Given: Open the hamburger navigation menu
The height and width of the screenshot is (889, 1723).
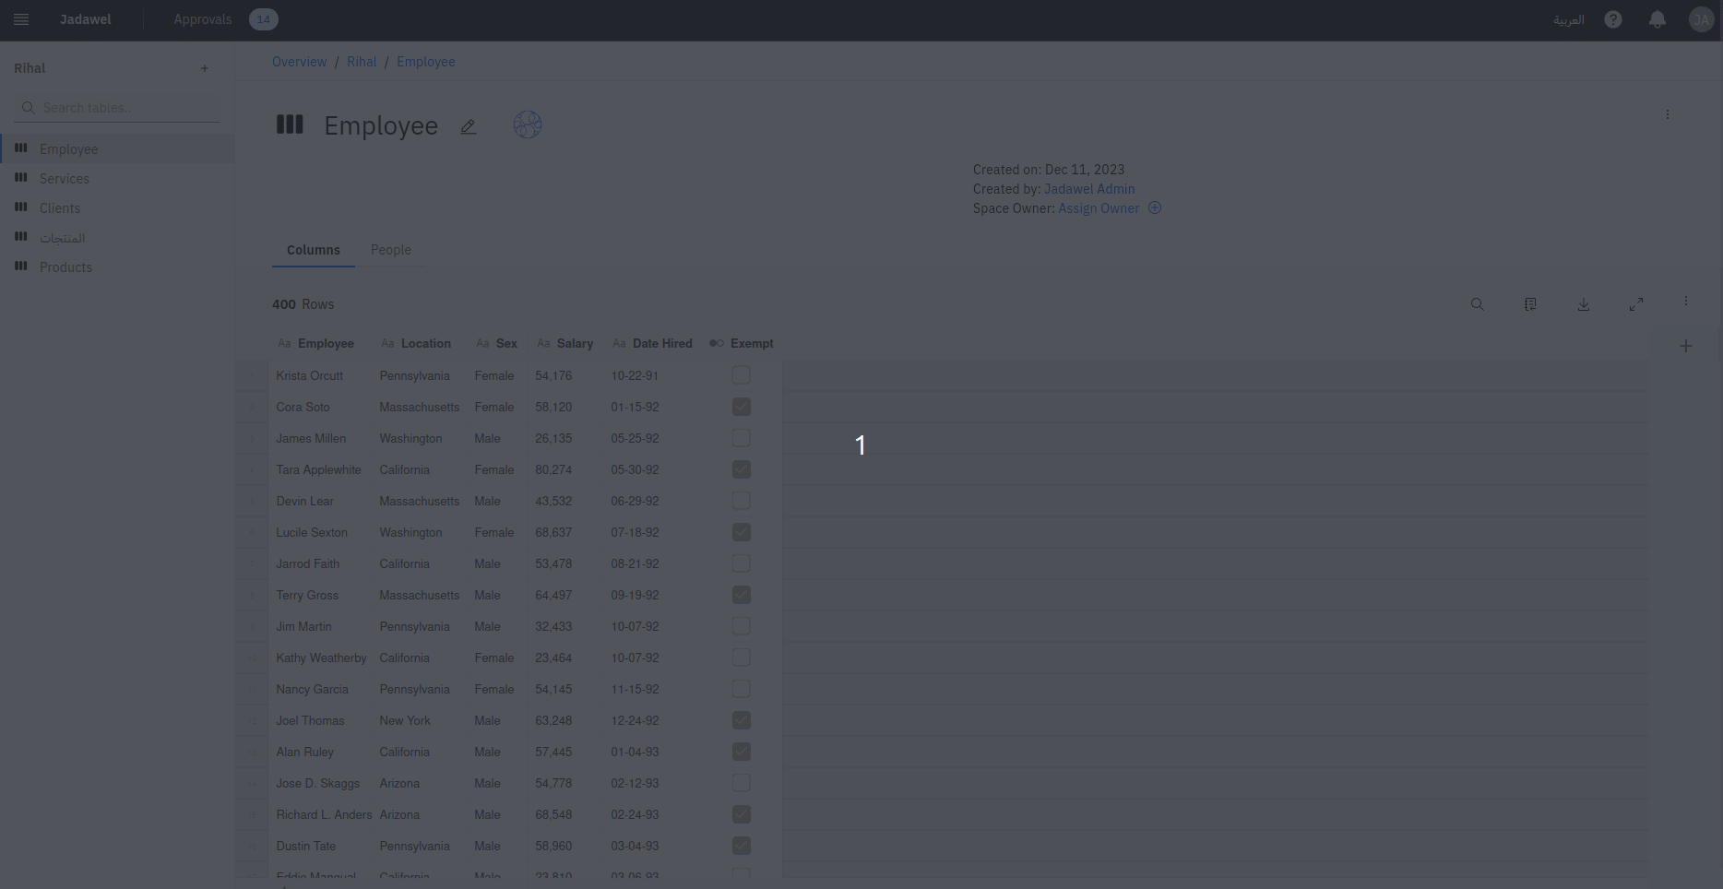Looking at the screenshot, I should pyautogui.click(x=21, y=19).
